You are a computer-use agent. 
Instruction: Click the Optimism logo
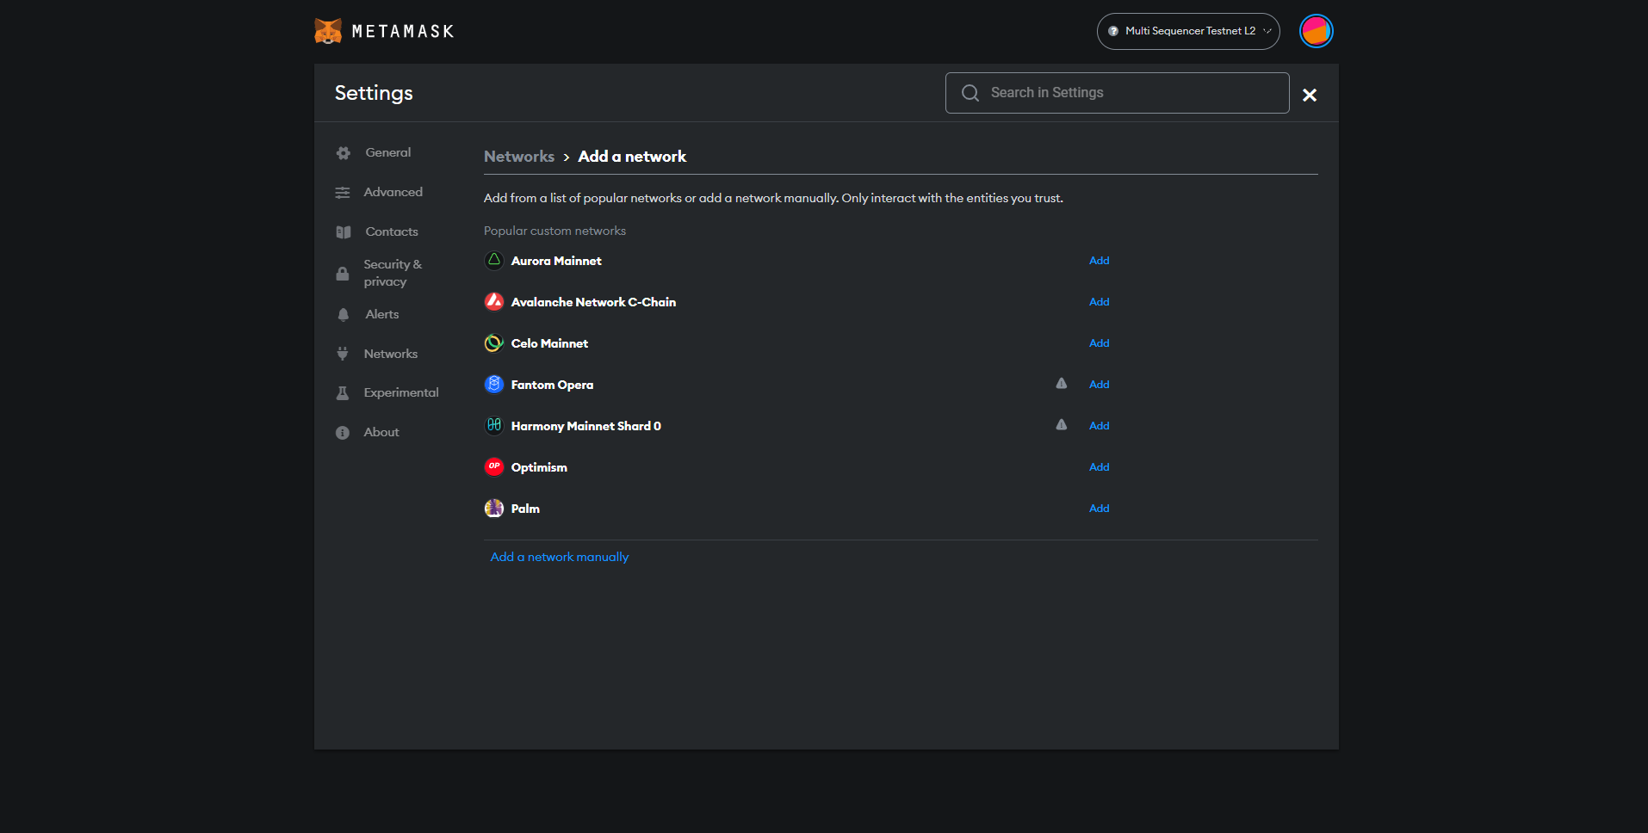[x=494, y=467]
